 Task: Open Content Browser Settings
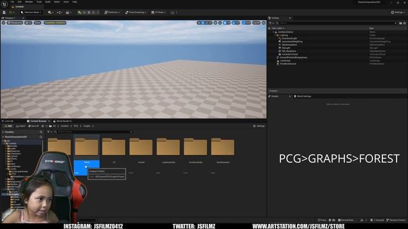click(259, 126)
